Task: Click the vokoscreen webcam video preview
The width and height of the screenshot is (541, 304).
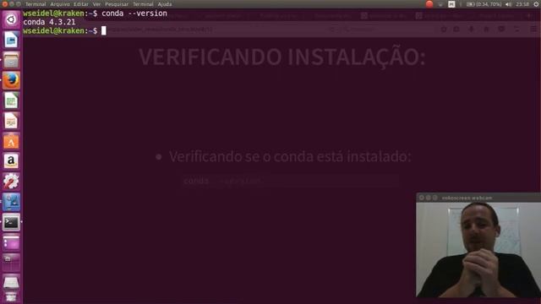Action: [478, 250]
